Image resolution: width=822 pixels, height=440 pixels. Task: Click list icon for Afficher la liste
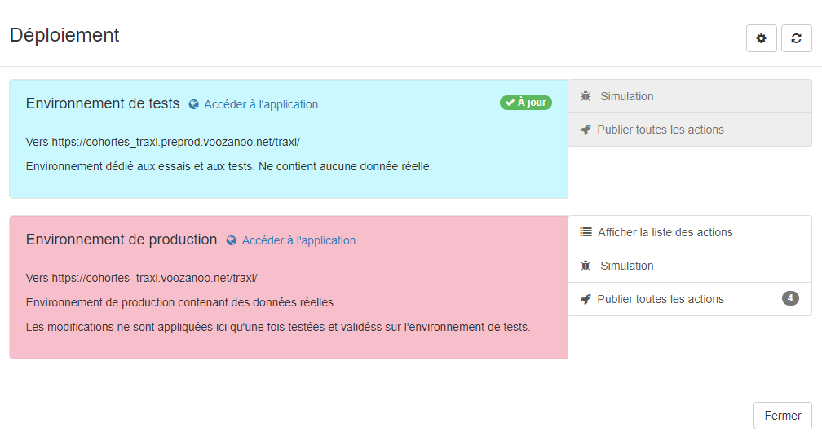point(586,232)
